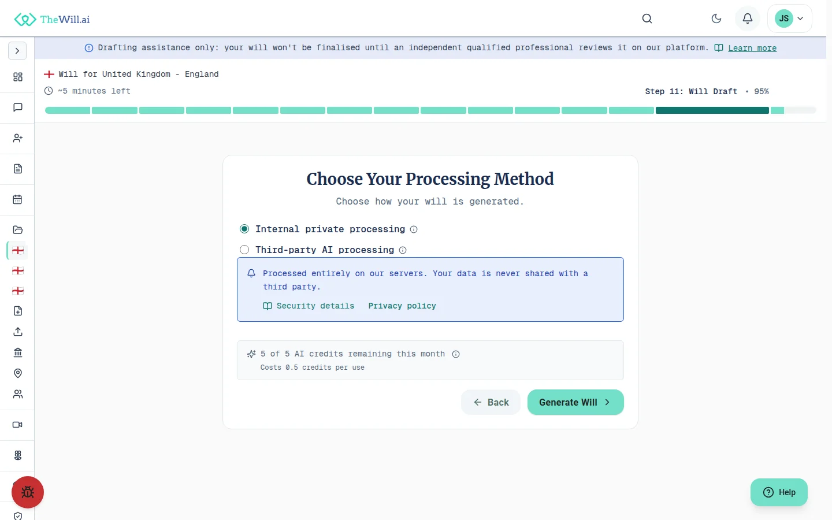Expand the collapsed sidebar with the chevron
Image resolution: width=832 pixels, height=520 pixels.
pos(17,51)
